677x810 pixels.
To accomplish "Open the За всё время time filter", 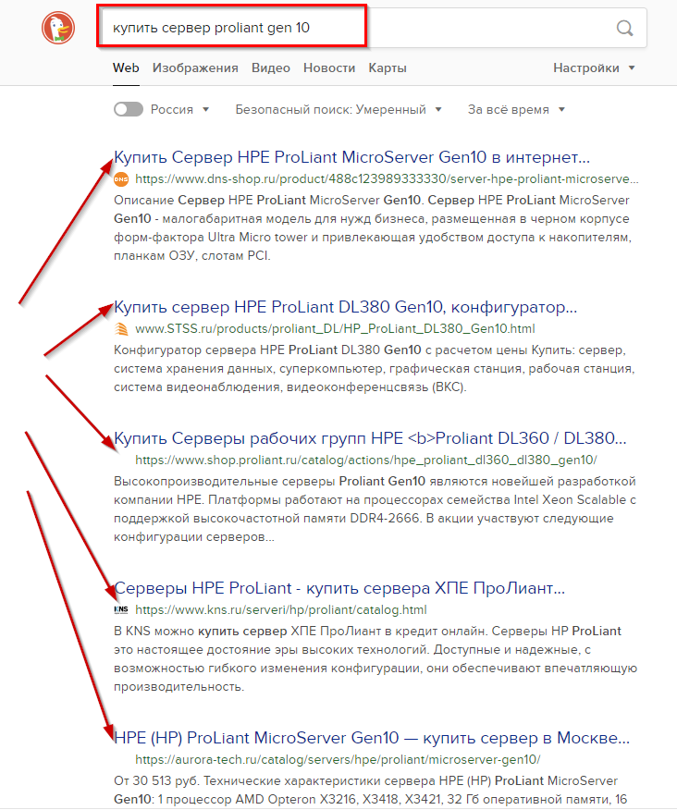I will click(x=516, y=109).
